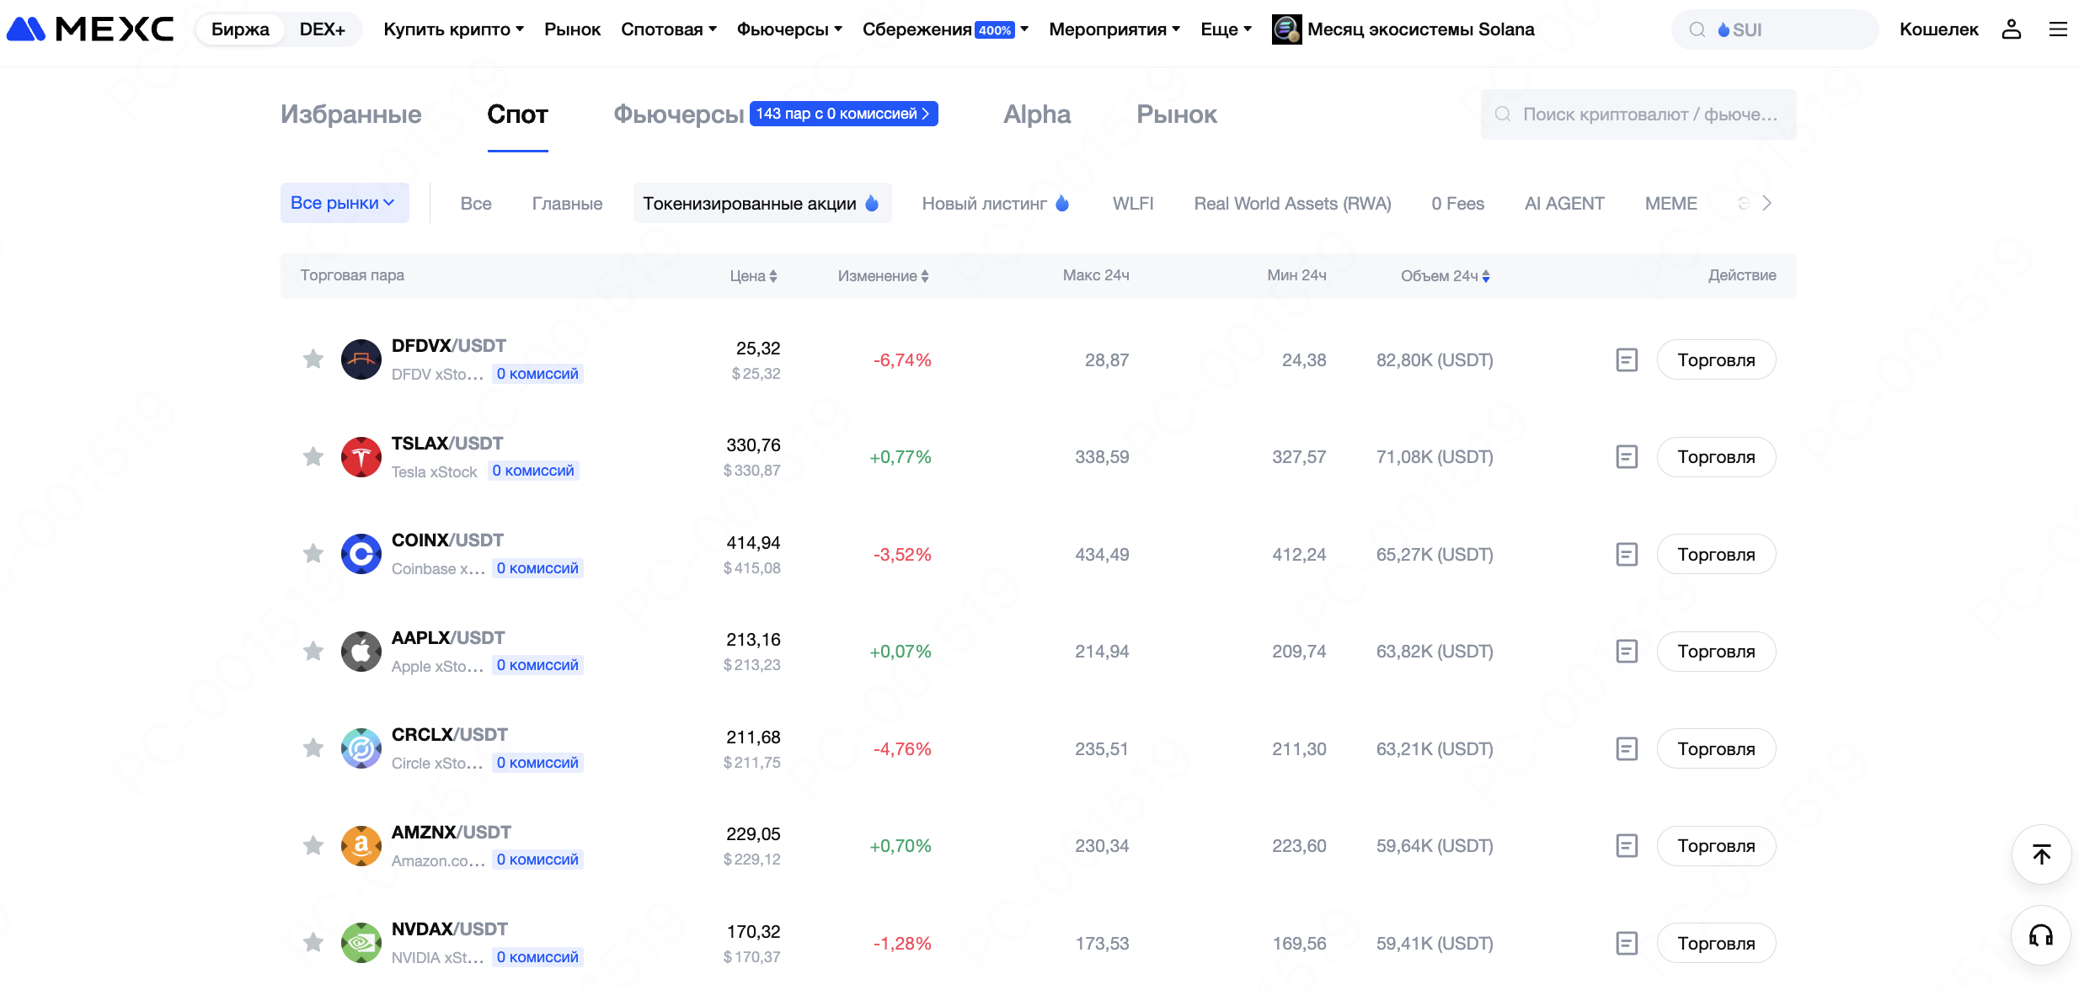Viewport: 2079px width, 990px height.
Task: Sort table by Объем 24ч column
Action: (x=1446, y=276)
